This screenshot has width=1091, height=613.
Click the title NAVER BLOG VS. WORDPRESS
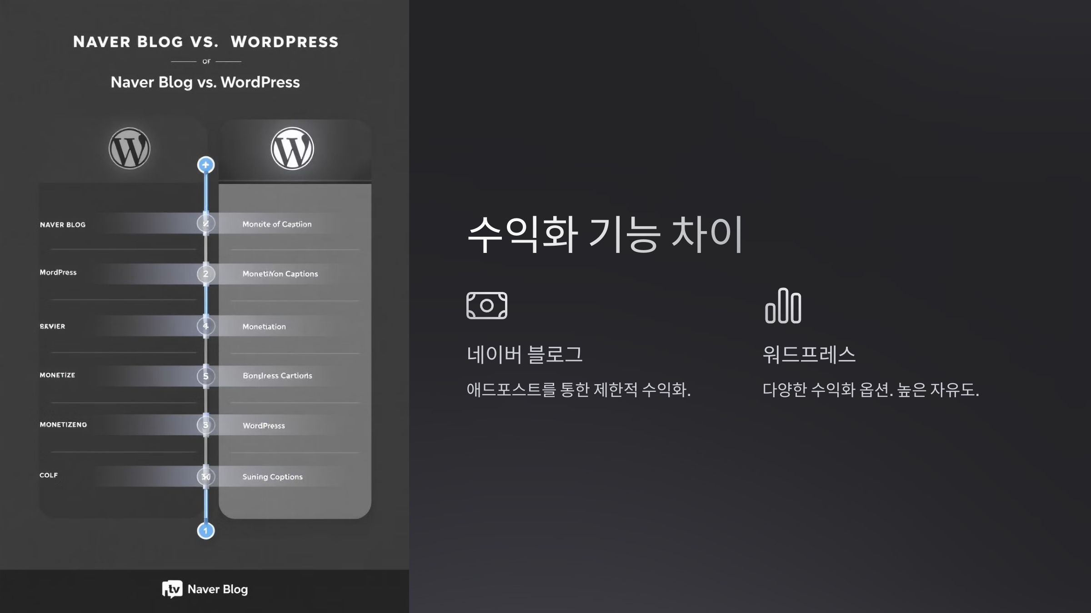[206, 42]
